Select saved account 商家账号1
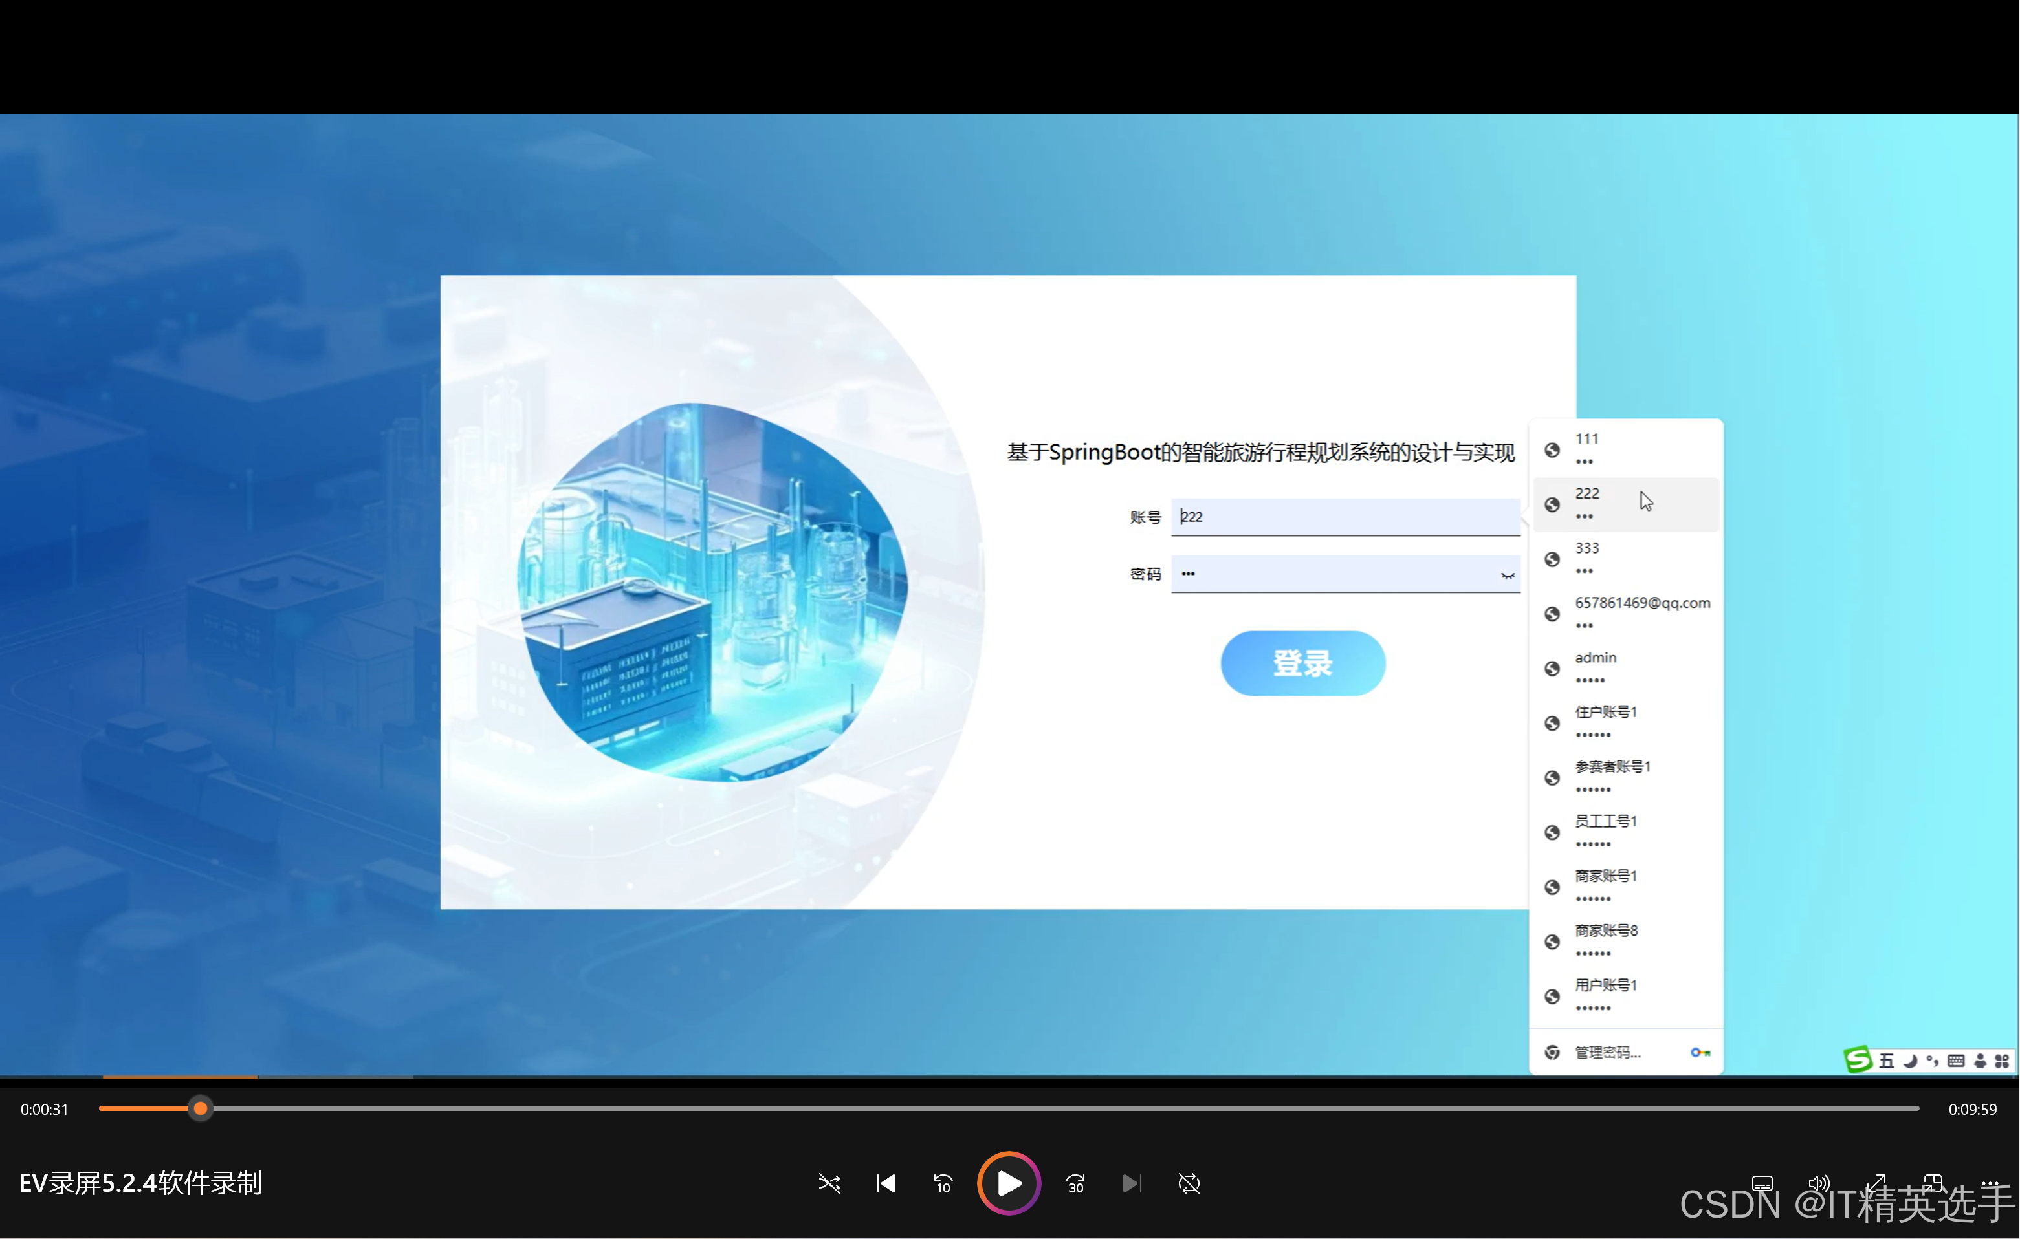 [1626, 887]
